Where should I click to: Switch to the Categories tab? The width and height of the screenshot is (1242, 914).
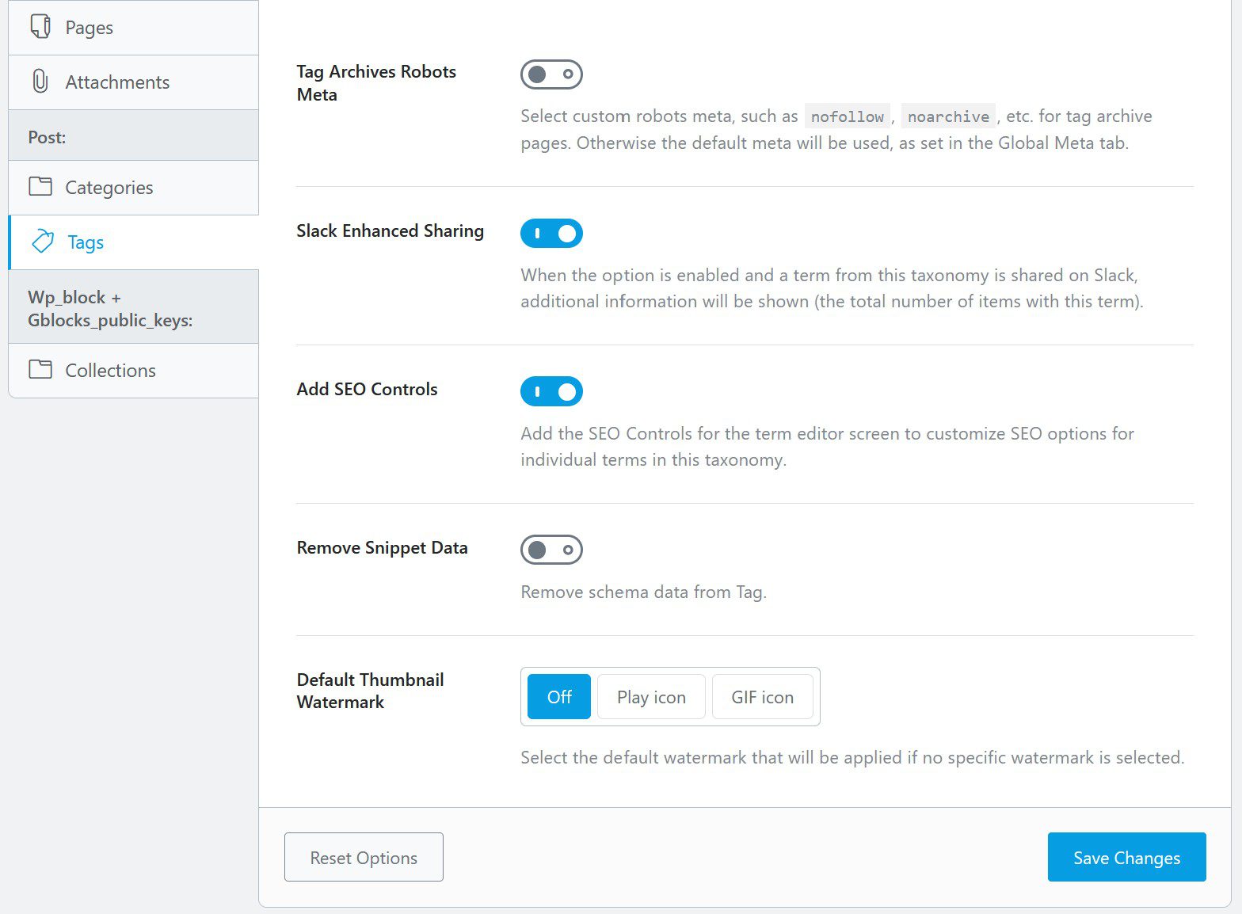[133, 188]
